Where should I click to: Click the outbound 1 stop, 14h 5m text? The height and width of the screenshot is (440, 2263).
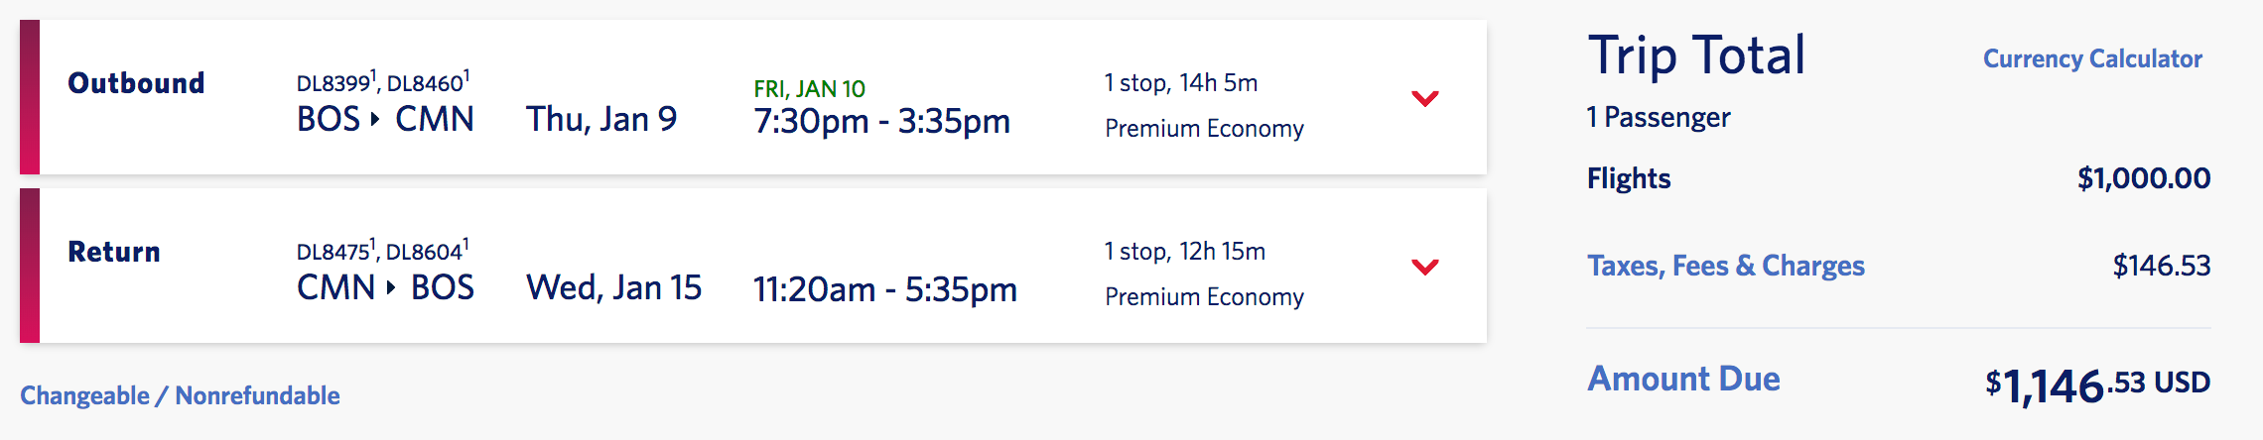(1180, 83)
